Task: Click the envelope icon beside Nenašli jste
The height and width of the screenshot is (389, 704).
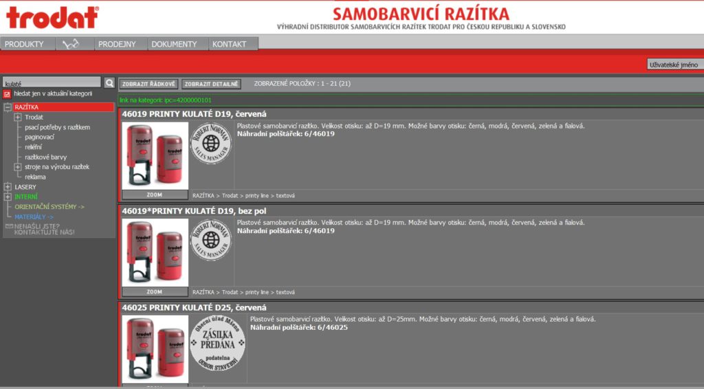Action: coord(9,226)
